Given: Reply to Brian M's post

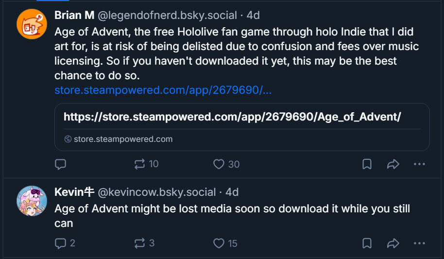Looking at the screenshot, I should [60, 164].
